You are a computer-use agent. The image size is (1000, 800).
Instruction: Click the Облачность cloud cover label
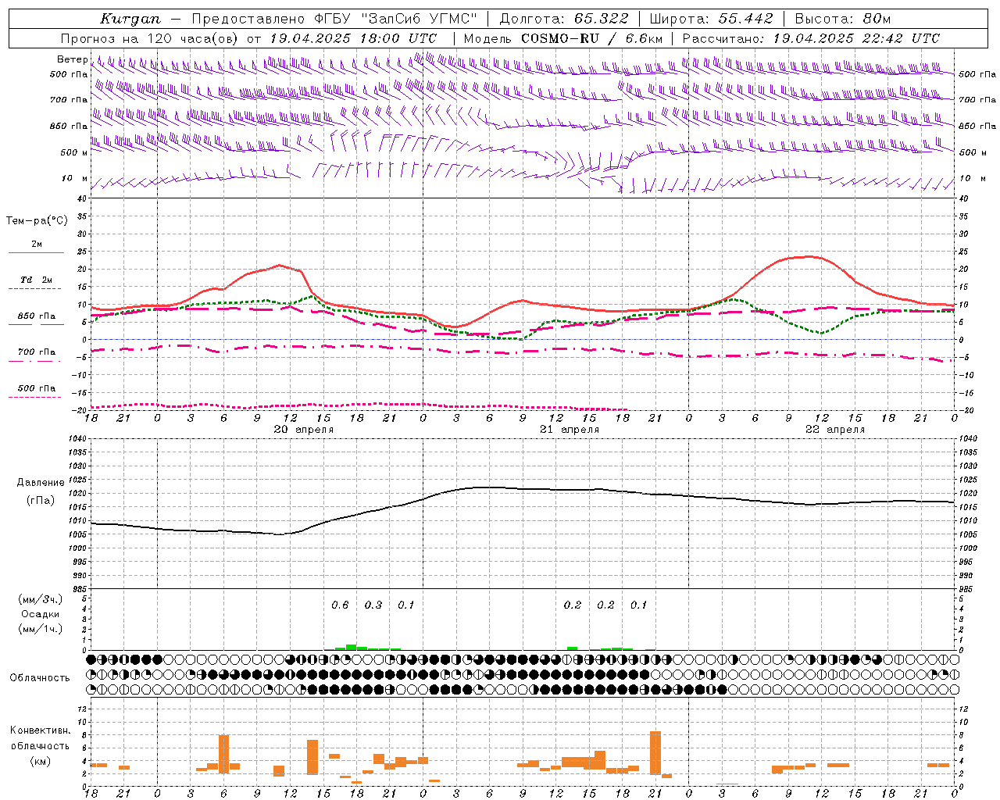(40, 677)
